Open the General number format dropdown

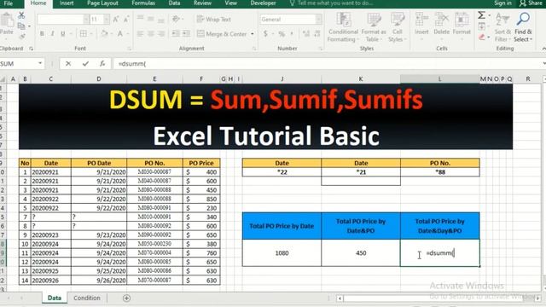click(x=318, y=20)
